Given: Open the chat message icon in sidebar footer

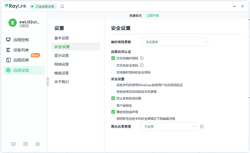Looking at the screenshot, I should (x=14, y=144).
